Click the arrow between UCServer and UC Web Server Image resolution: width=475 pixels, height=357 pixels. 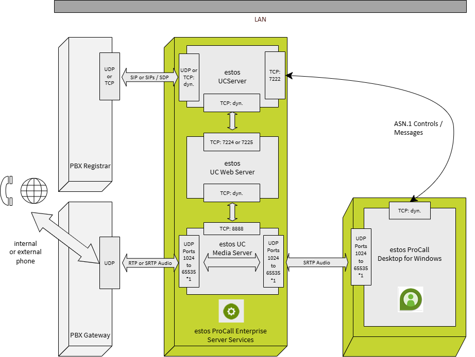pyautogui.click(x=232, y=120)
